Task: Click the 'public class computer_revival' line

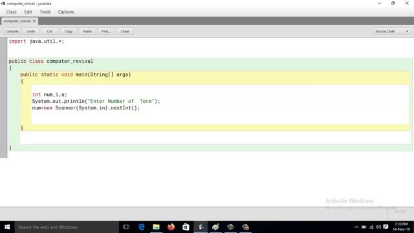Action: [51, 61]
